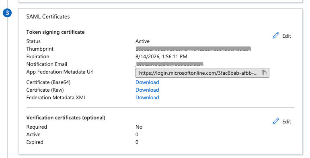310x158 pixels.
Task: Click the blue step 3 badge
Action: (7, 13)
